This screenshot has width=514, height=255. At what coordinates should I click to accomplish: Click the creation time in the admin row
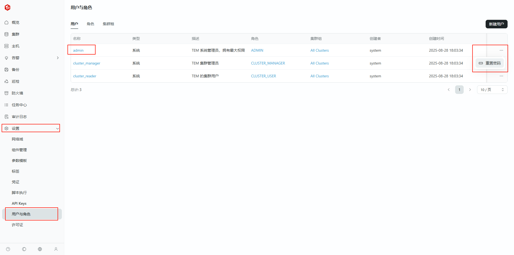[x=446, y=50]
